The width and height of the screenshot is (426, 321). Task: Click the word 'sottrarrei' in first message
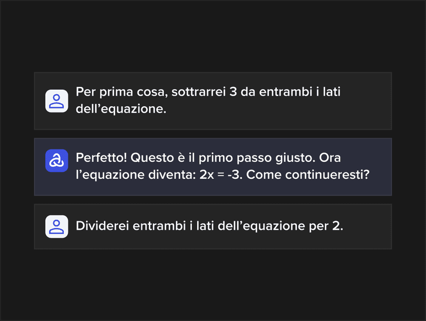[199, 92]
